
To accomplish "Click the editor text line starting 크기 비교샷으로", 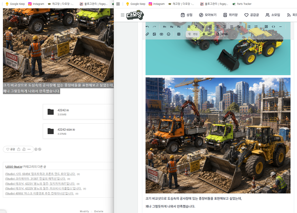I will point(193,199).
